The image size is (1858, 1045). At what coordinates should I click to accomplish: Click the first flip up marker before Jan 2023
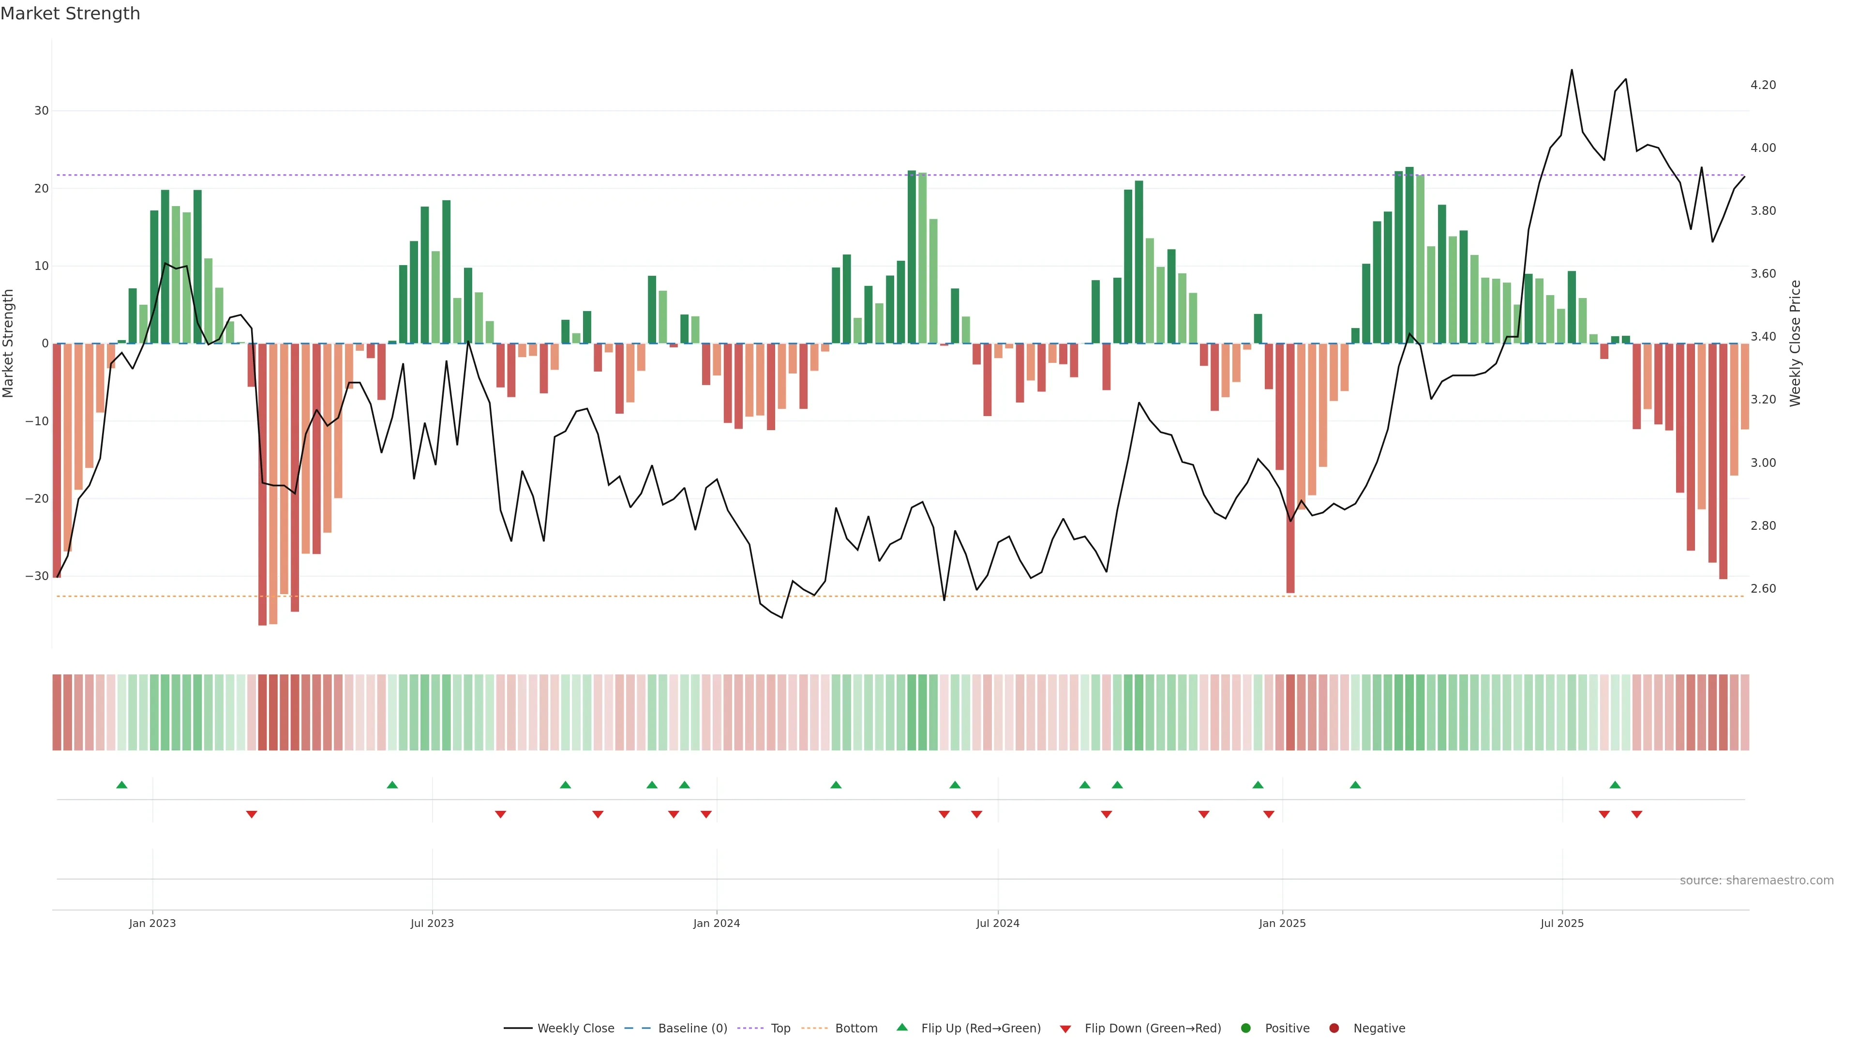point(122,785)
